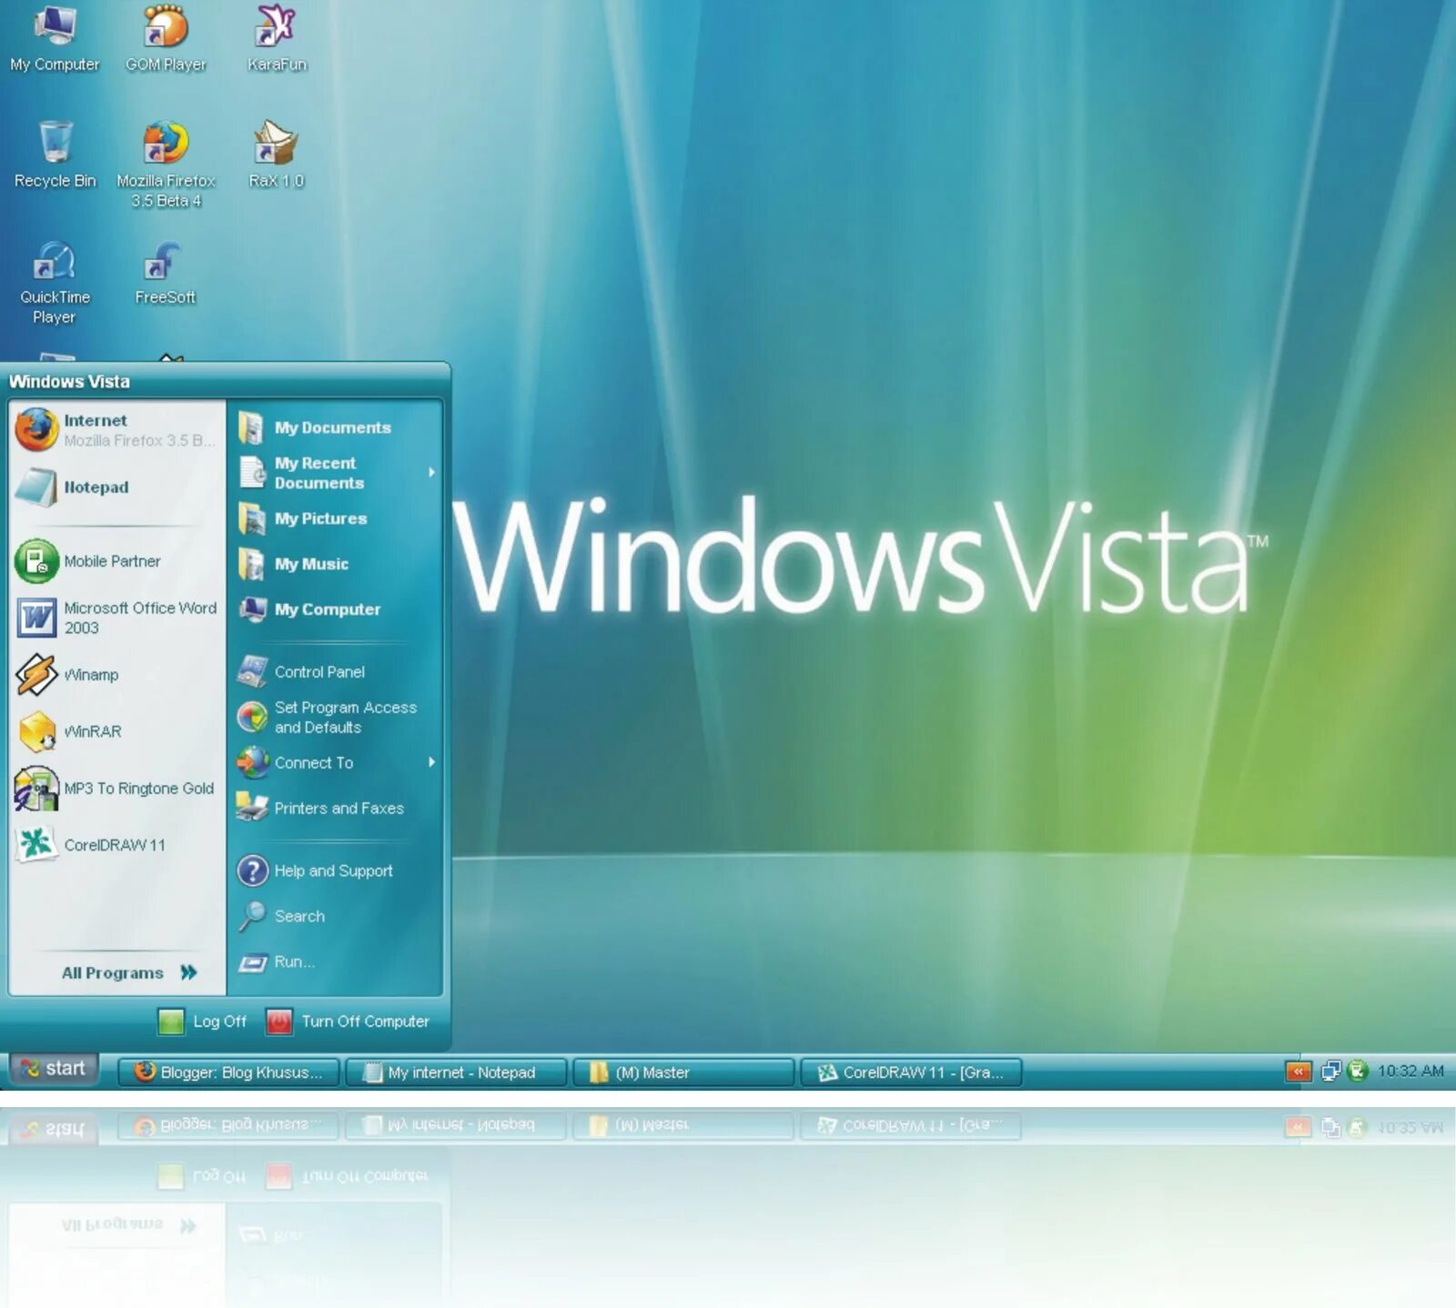The width and height of the screenshot is (1456, 1308).
Task: Launch Microsoft Office Word 2003
Action: point(116,618)
